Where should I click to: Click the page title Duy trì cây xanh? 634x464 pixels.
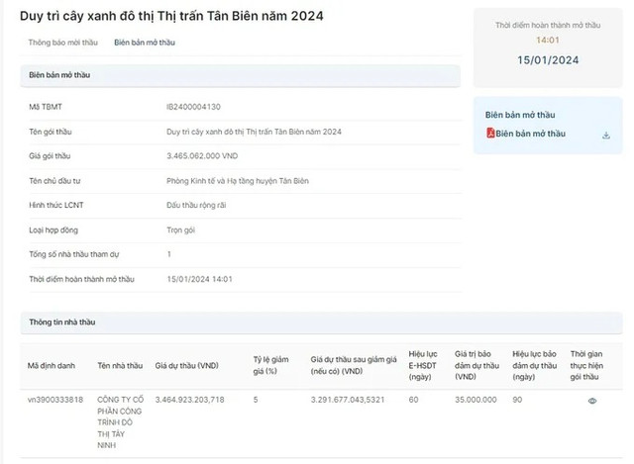click(x=171, y=16)
